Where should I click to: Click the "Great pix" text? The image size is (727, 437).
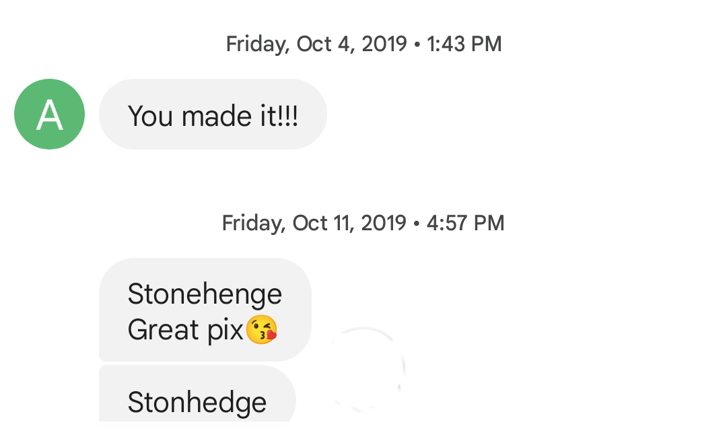pyautogui.click(x=185, y=330)
